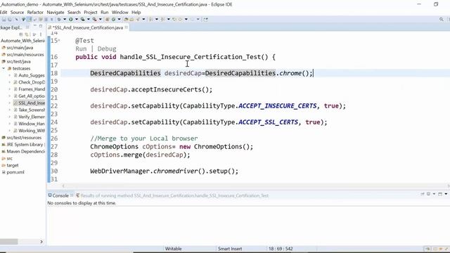Select the SSL_And_Inse file in Package Explorer
The width and height of the screenshot is (450, 253).
click(29, 103)
